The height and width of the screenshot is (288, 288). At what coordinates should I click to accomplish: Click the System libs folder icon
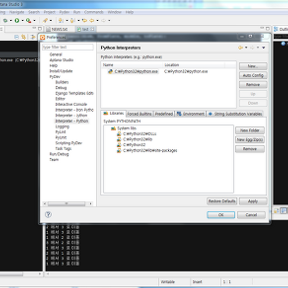[x=113, y=128]
